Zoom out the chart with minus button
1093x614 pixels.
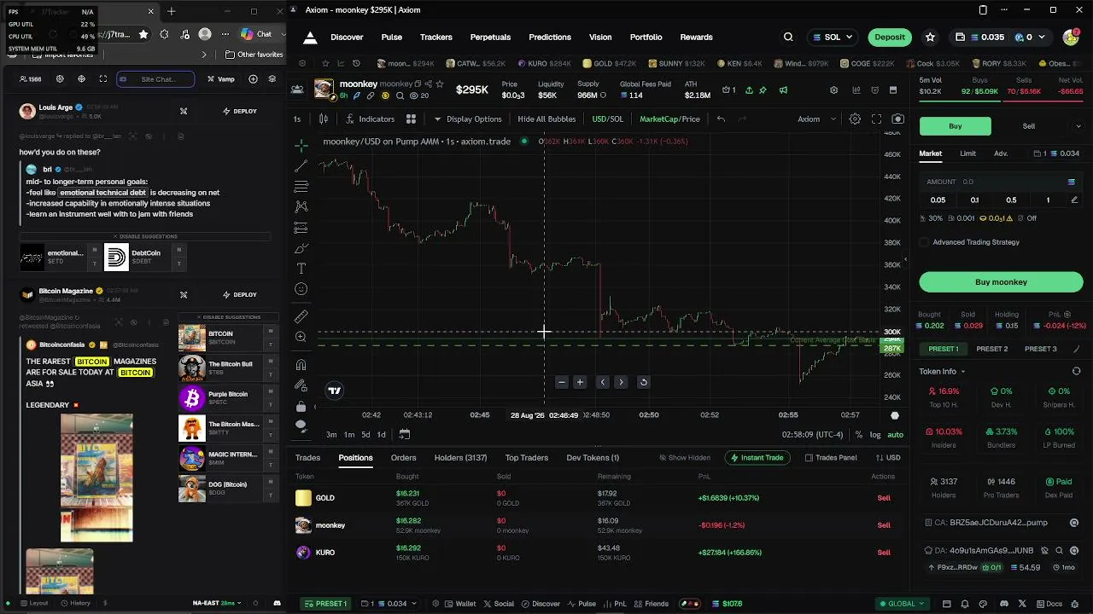point(561,382)
